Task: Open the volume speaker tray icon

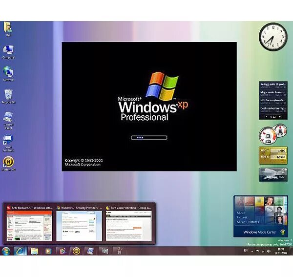Action: point(269,251)
